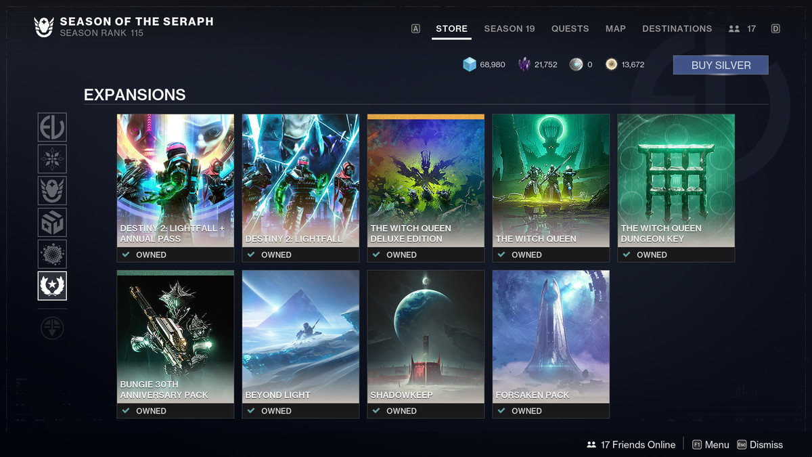Select the cube bundles icon in sidebar
Image resolution: width=812 pixels, height=457 pixels.
(x=52, y=222)
